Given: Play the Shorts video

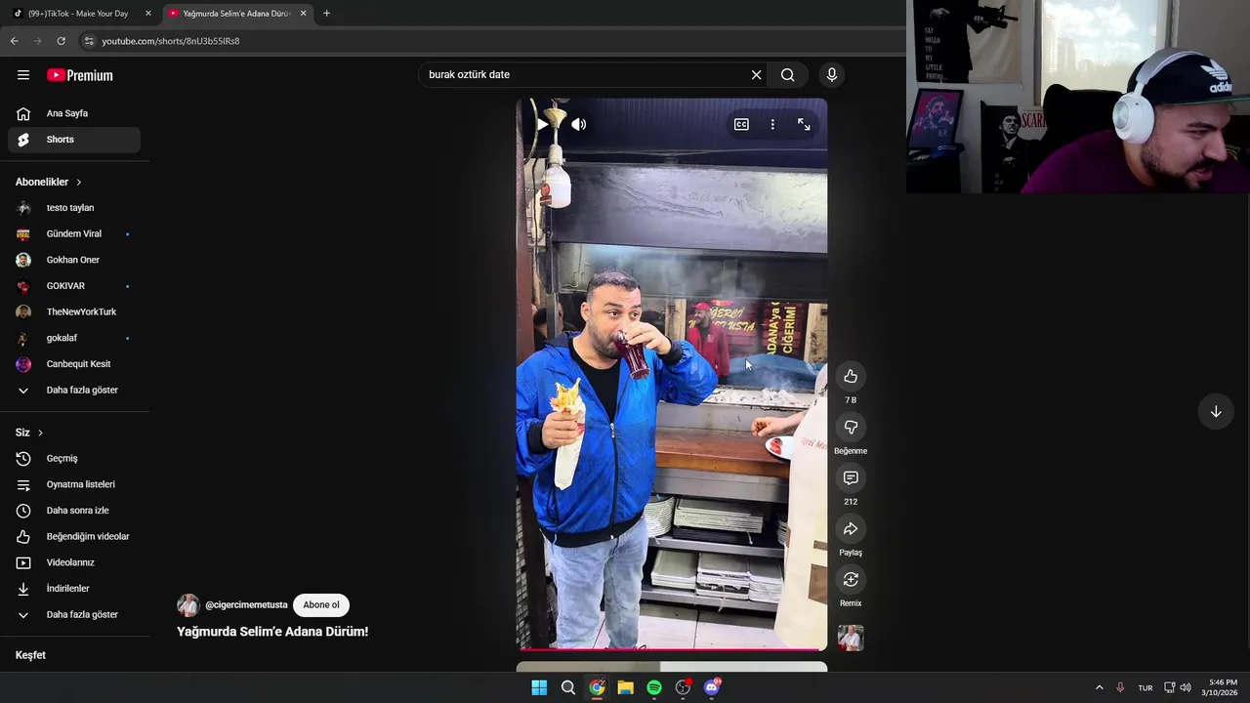Looking at the screenshot, I should 543,125.
